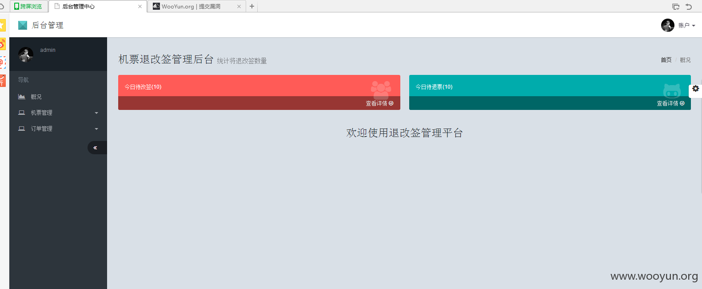The image size is (702, 289).
Task: Click the account avatar in top bar
Action: pyautogui.click(x=668, y=25)
